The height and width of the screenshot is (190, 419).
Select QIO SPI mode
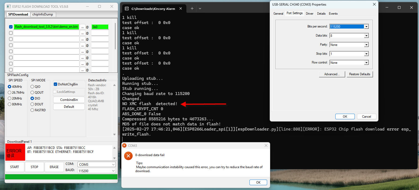[x=32, y=87]
